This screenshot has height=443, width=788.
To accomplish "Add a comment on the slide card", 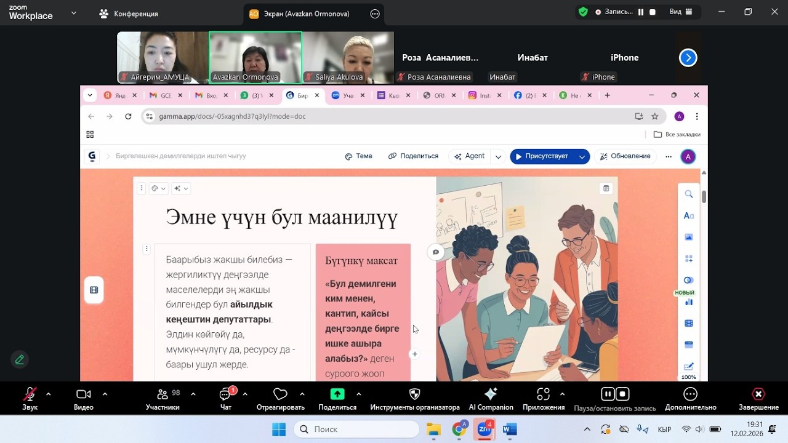I will point(435,252).
